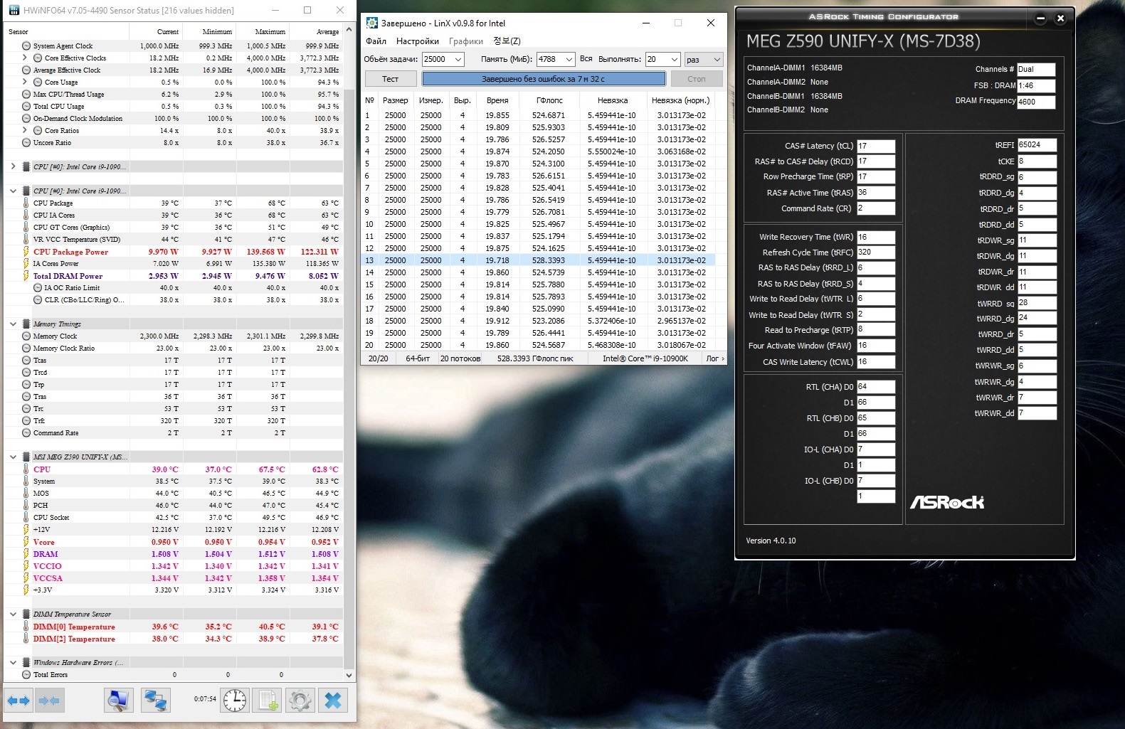Image resolution: width=1125 pixels, height=729 pixels.
Task: Sort LinX results by ГФлопс column header
Action: [x=549, y=100]
